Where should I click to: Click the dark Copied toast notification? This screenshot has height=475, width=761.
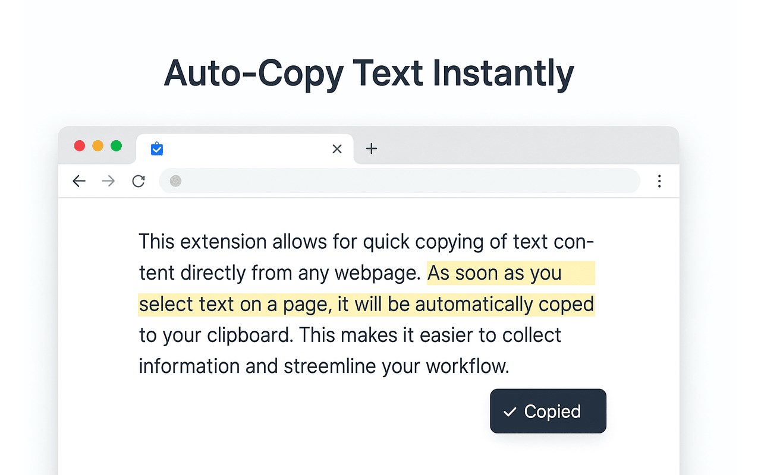pyautogui.click(x=548, y=411)
